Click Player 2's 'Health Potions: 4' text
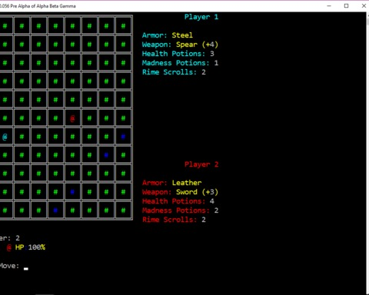The width and height of the screenshot is (369, 295). point(178,201)
